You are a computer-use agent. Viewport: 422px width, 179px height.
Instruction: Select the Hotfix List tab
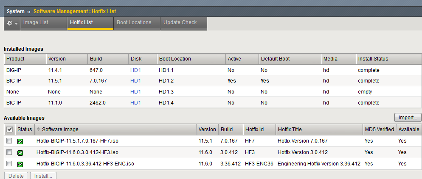pos(90,23)
